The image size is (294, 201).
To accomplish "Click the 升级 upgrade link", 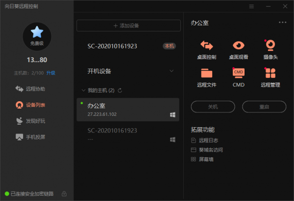I will (51, 73).
